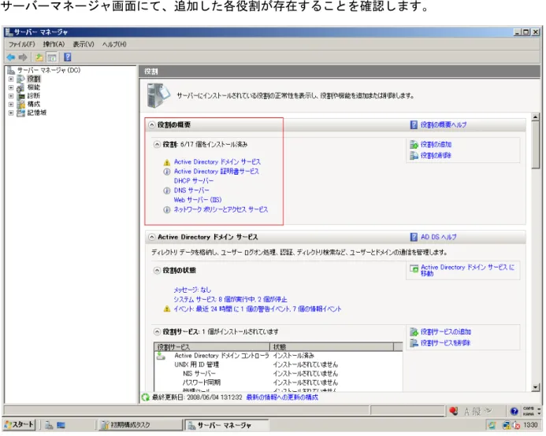This screenshot has height=436, width=546.
Task: Click the 役割サービス column header
Action: (212, 347)
